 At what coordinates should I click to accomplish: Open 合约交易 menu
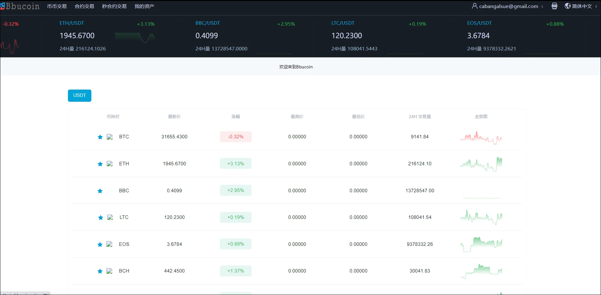pyautogui.click(x=84, y=6)
